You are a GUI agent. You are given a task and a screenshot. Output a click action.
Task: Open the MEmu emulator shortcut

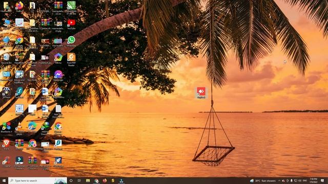click(x=58, y=58)
